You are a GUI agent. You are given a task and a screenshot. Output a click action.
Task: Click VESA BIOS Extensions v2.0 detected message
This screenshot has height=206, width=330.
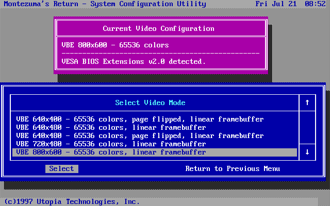134,62
